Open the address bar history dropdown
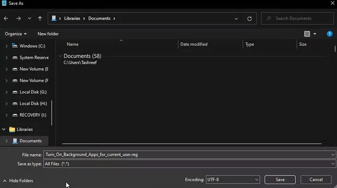This screenshot has height=188, width=337. click(236, 18)
